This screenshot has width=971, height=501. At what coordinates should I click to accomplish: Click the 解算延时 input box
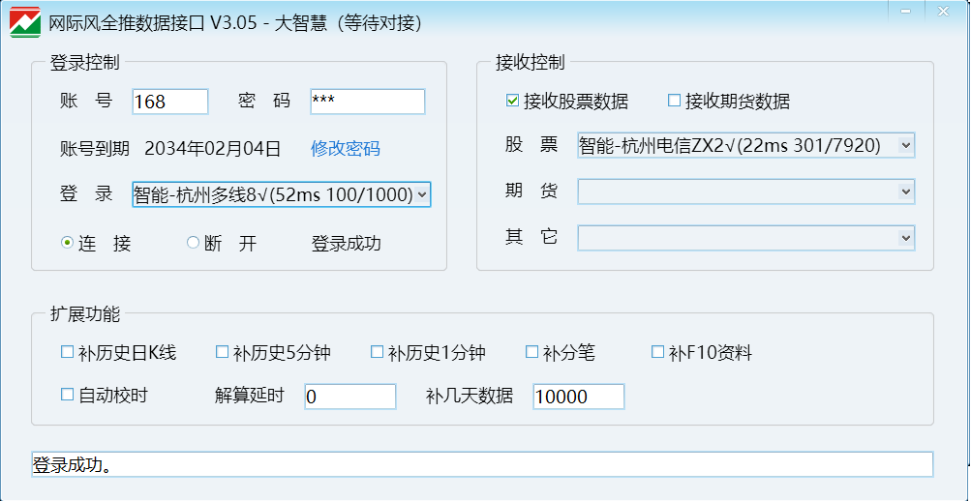pos(349,397)
